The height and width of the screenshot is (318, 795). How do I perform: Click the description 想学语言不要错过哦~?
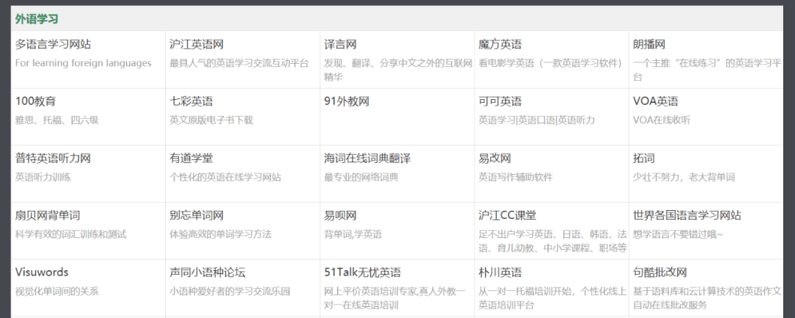pos(679,234)
